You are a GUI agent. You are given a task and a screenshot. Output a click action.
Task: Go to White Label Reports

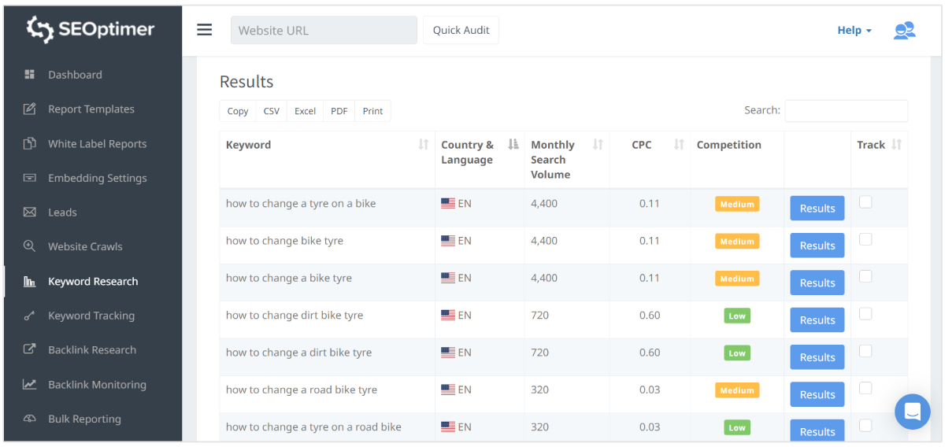pos(97,144)
